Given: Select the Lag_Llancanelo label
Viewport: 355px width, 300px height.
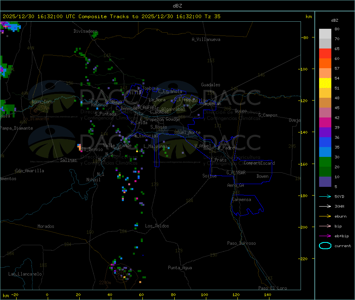Looking at the screenshot, I should tap(25, 274).
